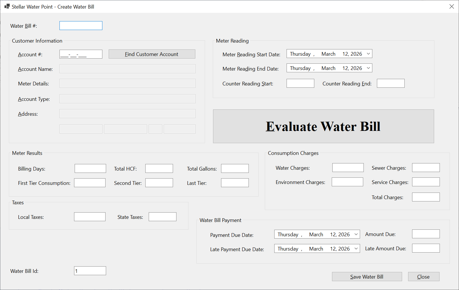Click the "Meter Results" group title
Screen dimensions: 459x290
point(27,153)
